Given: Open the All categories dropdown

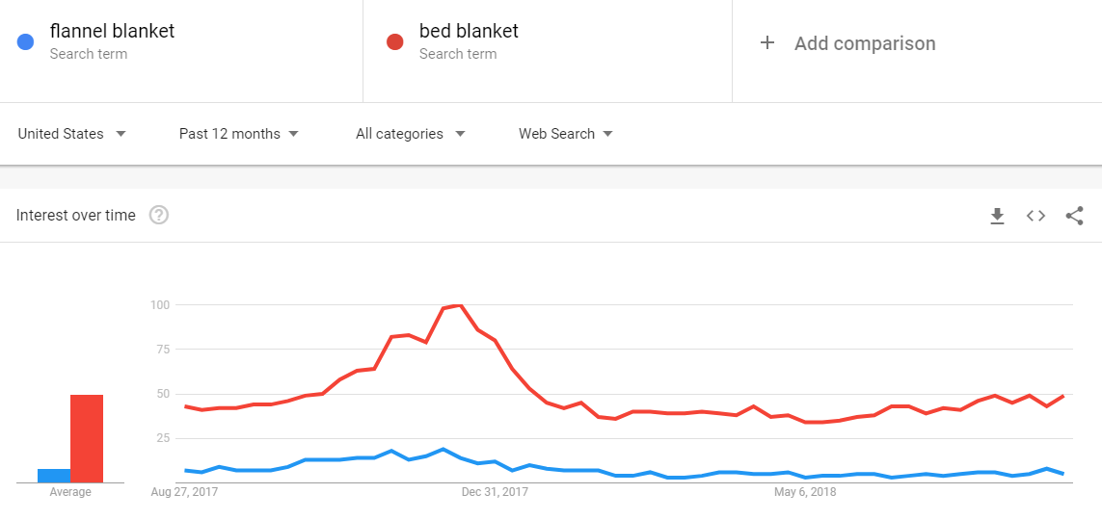Looking at the screenshot, I should pyautogui.click(x=411, y=133).
